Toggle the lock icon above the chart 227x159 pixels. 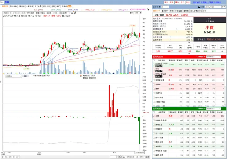point(148,10)
